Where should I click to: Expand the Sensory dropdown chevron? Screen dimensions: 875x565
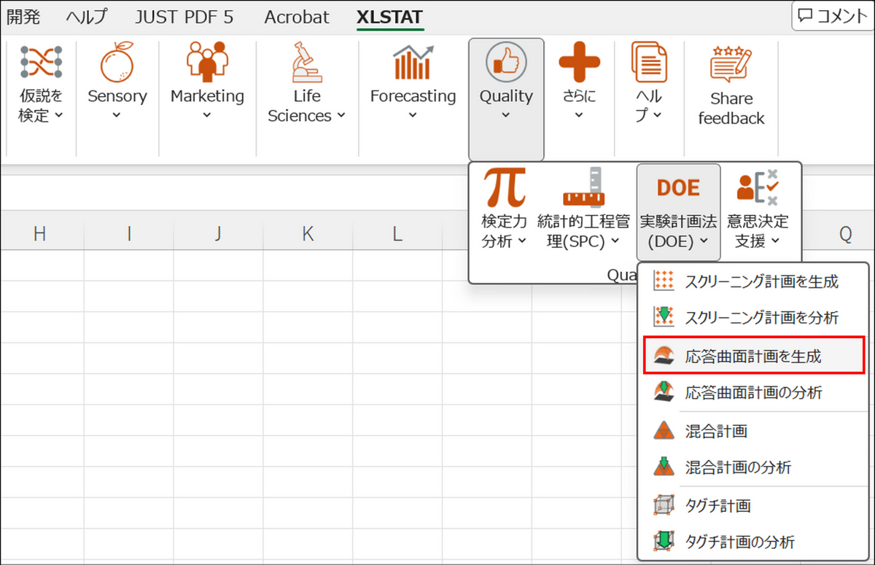click(x=117, y=115)
